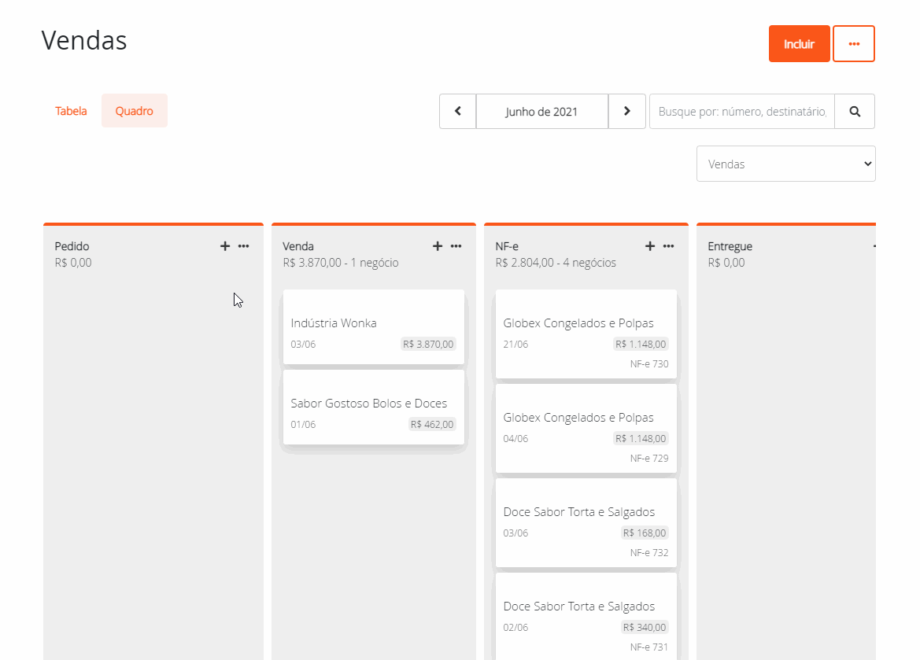Open the Globex card with NF-e 730
The image size is (920, 660).
pyautogui.click(x=586, y=334)
